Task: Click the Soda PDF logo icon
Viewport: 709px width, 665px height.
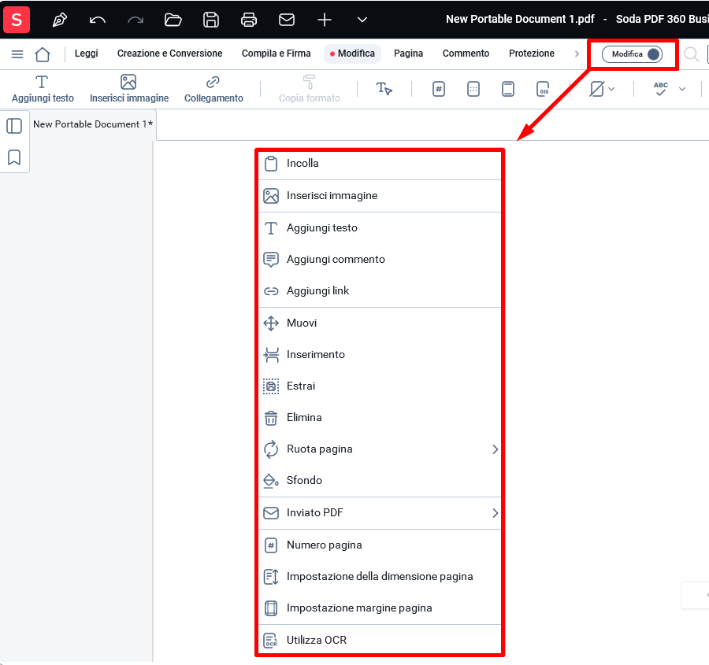Action: pyautogui.click(x=17, y=20)
